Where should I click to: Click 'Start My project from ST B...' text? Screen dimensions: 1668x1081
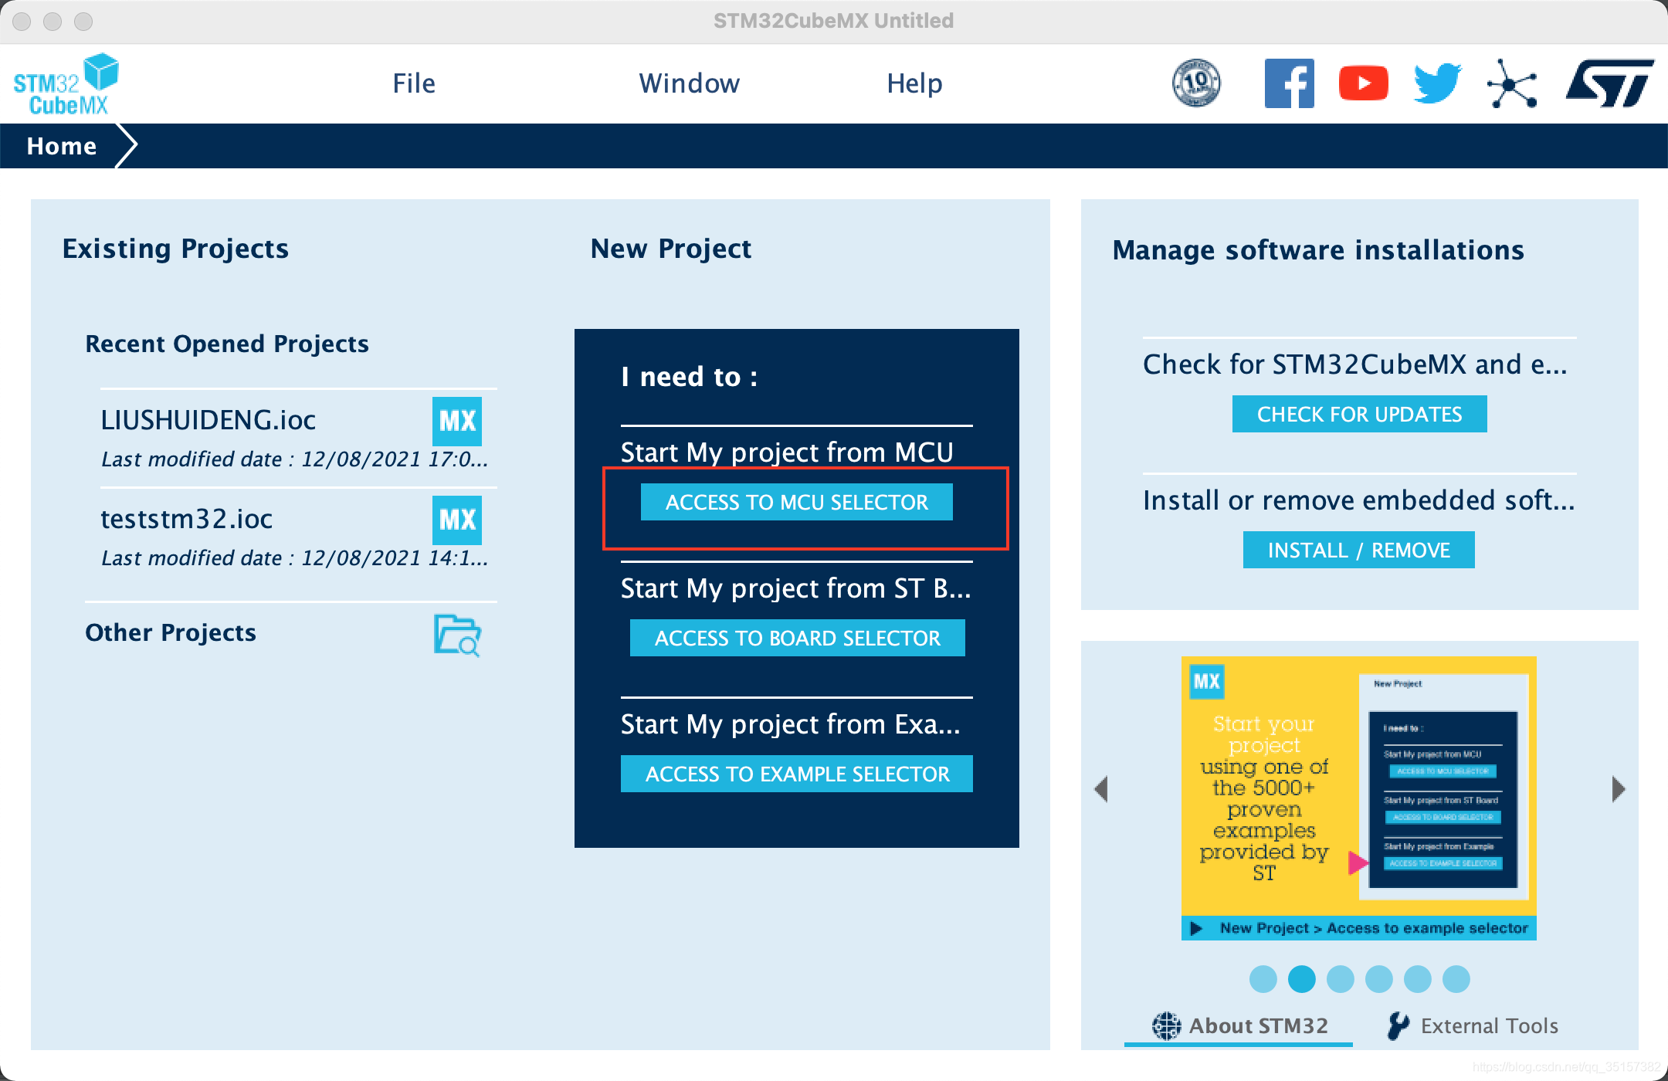[x=795, y=588]
